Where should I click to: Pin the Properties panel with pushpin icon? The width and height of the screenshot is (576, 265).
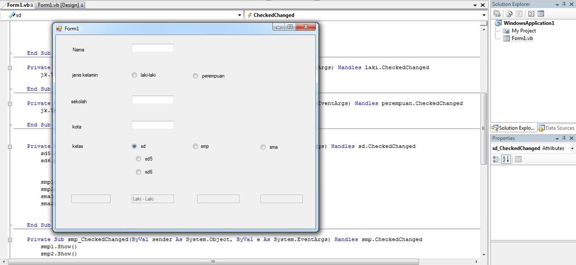(564, 138)
